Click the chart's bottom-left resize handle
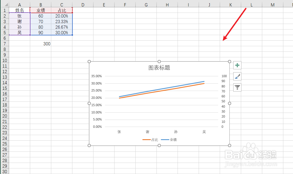Image resolution: width=293 pixels, height=174 pixels. click(89, 145)
